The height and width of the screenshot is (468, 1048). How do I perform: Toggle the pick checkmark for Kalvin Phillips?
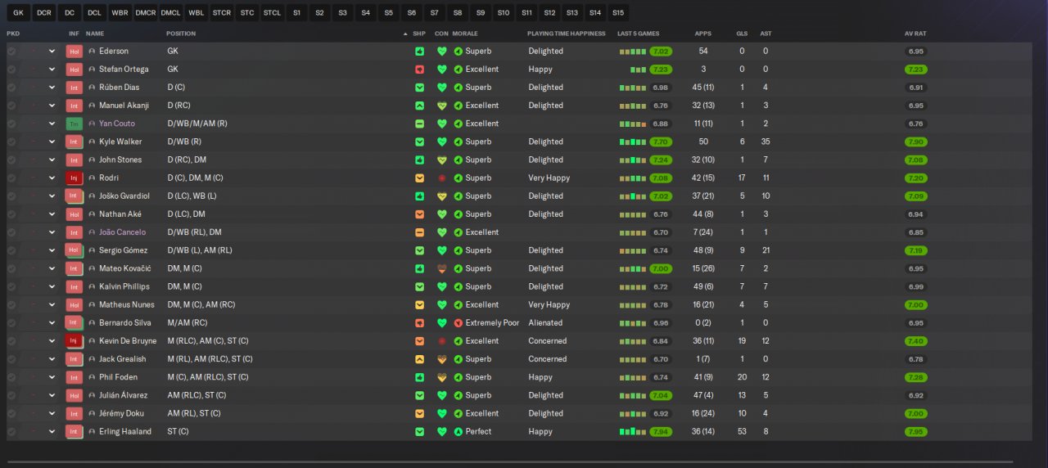11,286
